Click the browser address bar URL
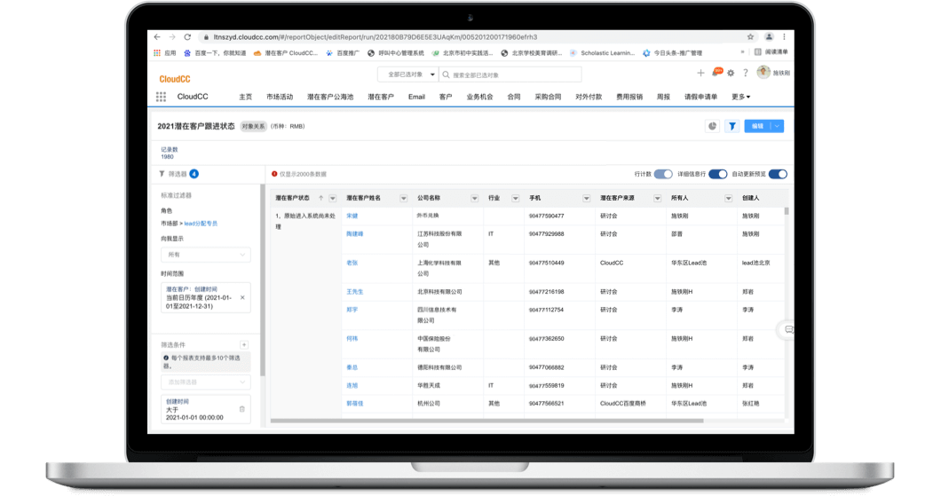The width and height of the screenshot is (941, 496). coord(376,37)
